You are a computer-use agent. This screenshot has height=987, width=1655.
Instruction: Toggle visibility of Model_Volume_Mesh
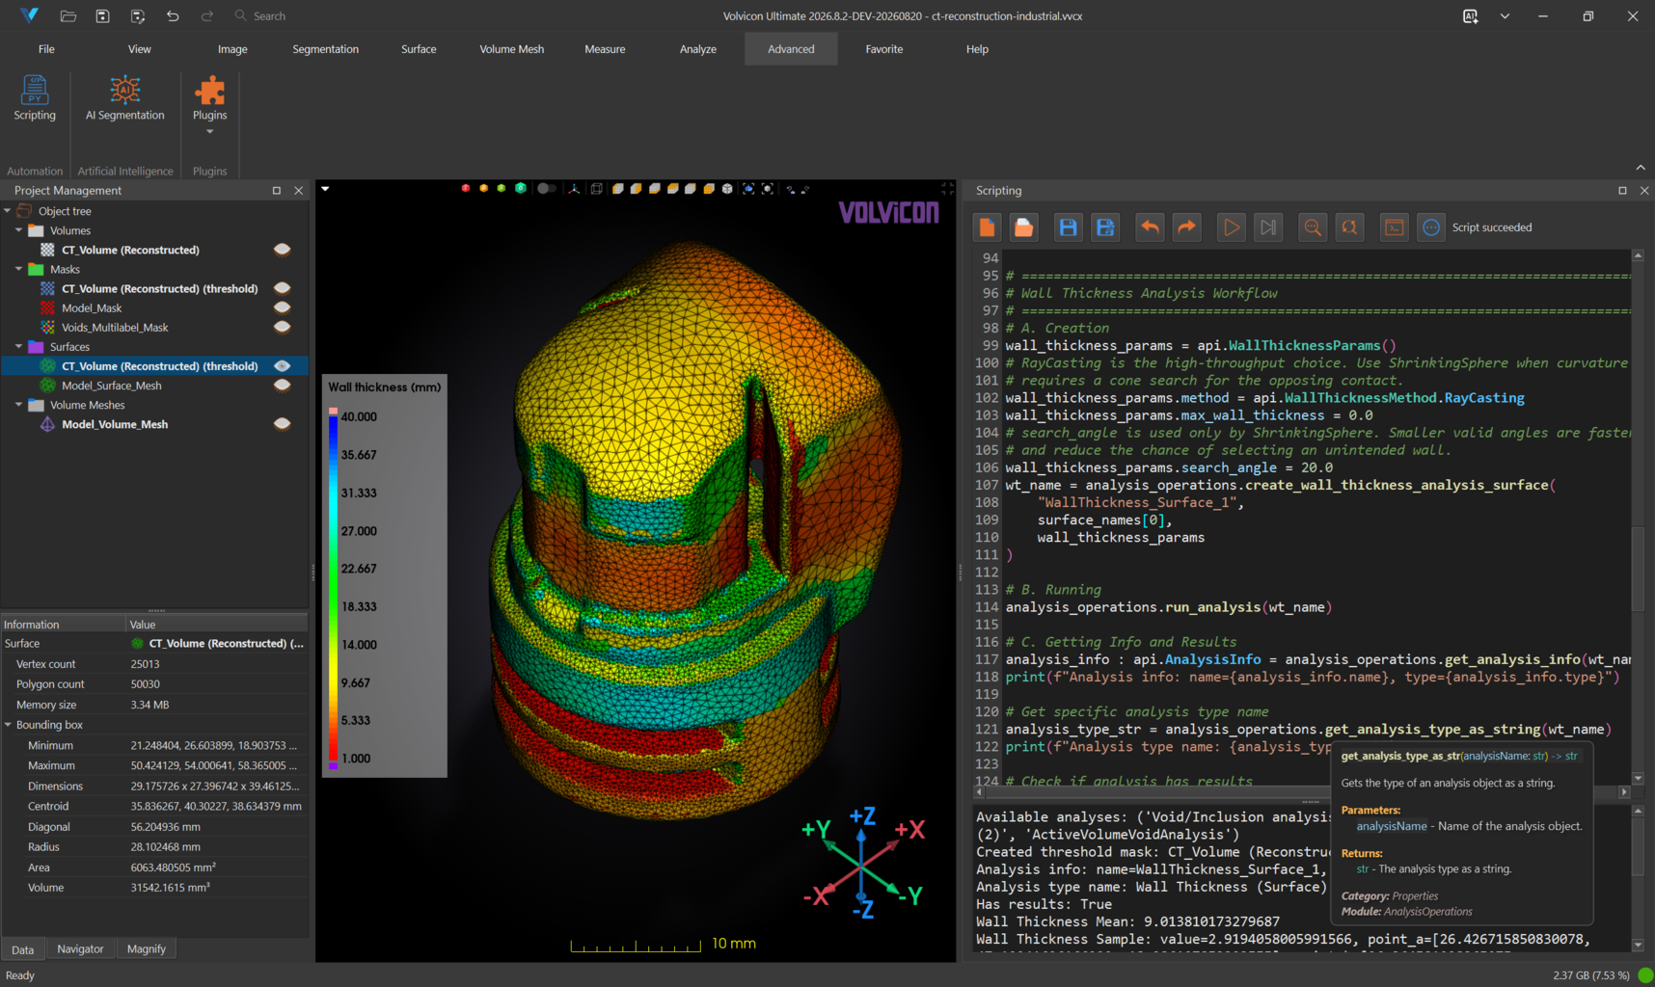282,424
